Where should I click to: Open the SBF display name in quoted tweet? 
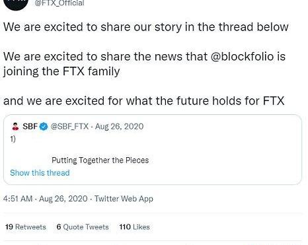(x=30, y=127)
